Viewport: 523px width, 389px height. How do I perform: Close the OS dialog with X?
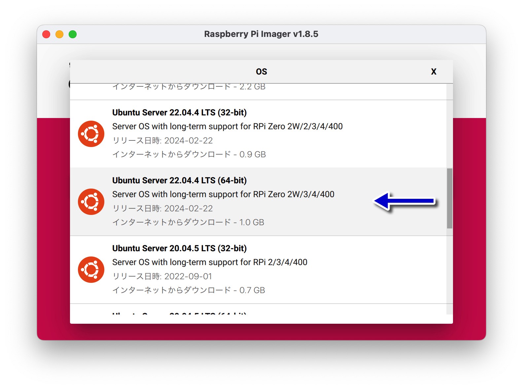[x=434, y=72]
